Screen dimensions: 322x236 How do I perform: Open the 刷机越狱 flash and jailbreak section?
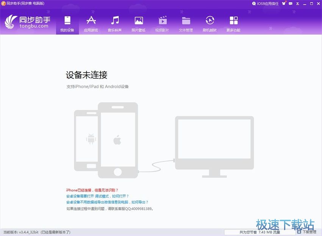(x=209, y=24)
